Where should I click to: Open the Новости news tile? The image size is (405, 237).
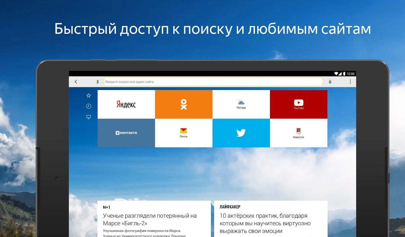(x=299, y=133)
